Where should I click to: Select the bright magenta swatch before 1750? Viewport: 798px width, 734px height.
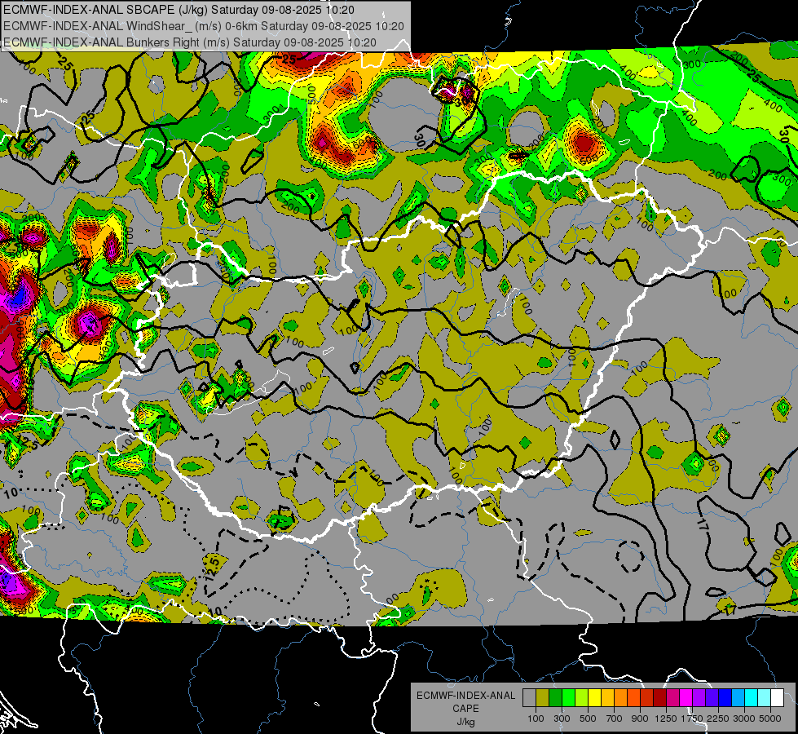(x=686, y=697)
